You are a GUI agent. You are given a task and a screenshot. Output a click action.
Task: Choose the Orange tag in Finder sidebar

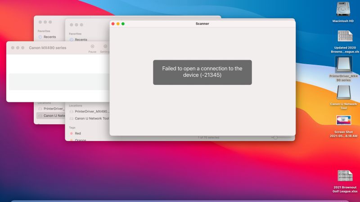(78, 140)
